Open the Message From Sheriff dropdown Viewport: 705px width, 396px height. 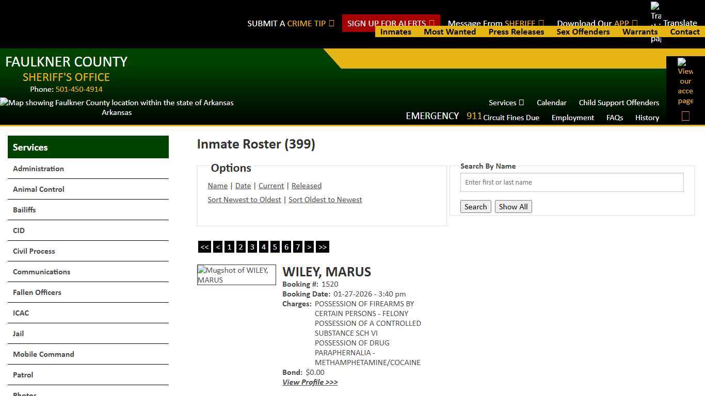(495, 23)
